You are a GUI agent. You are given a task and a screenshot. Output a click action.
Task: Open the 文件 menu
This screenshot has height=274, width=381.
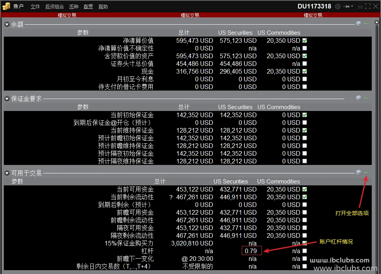point(35,7)
